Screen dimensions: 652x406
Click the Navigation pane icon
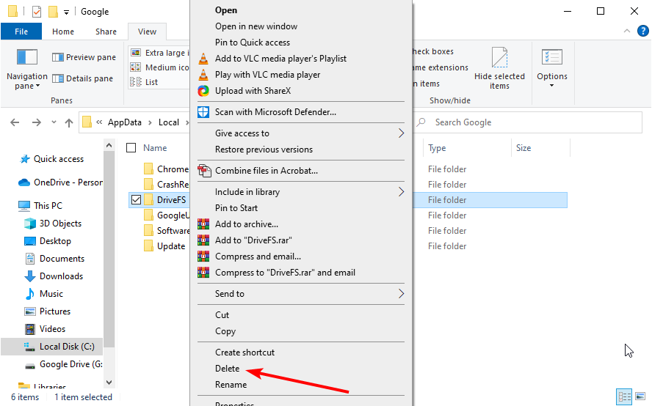pyautogui.click(x=27, y=57)
